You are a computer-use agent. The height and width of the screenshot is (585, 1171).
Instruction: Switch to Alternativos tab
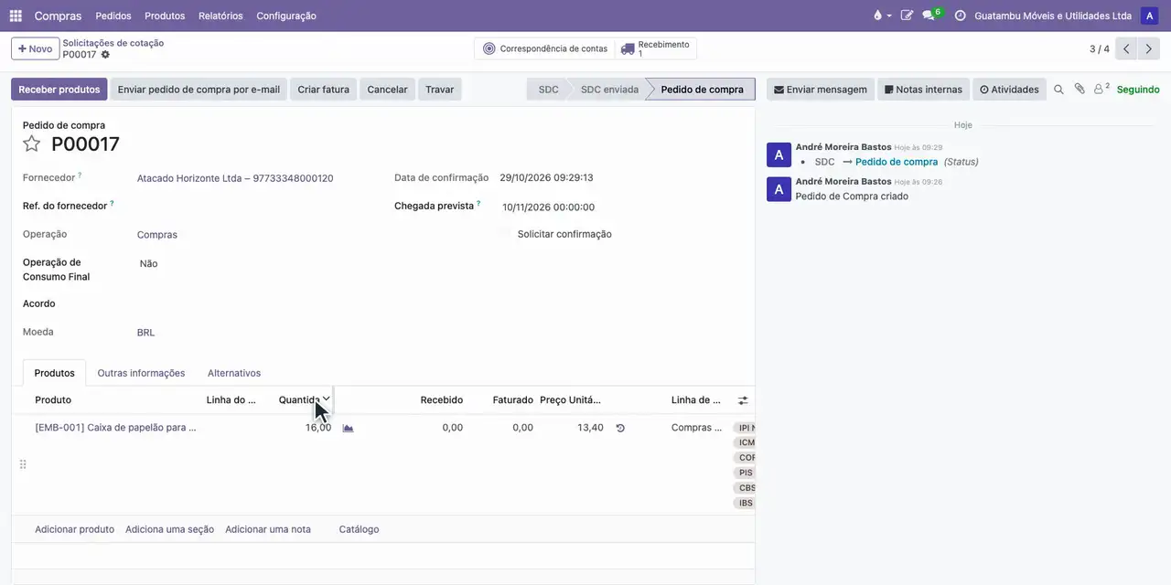pyautogui.click(x=234, y=373)
